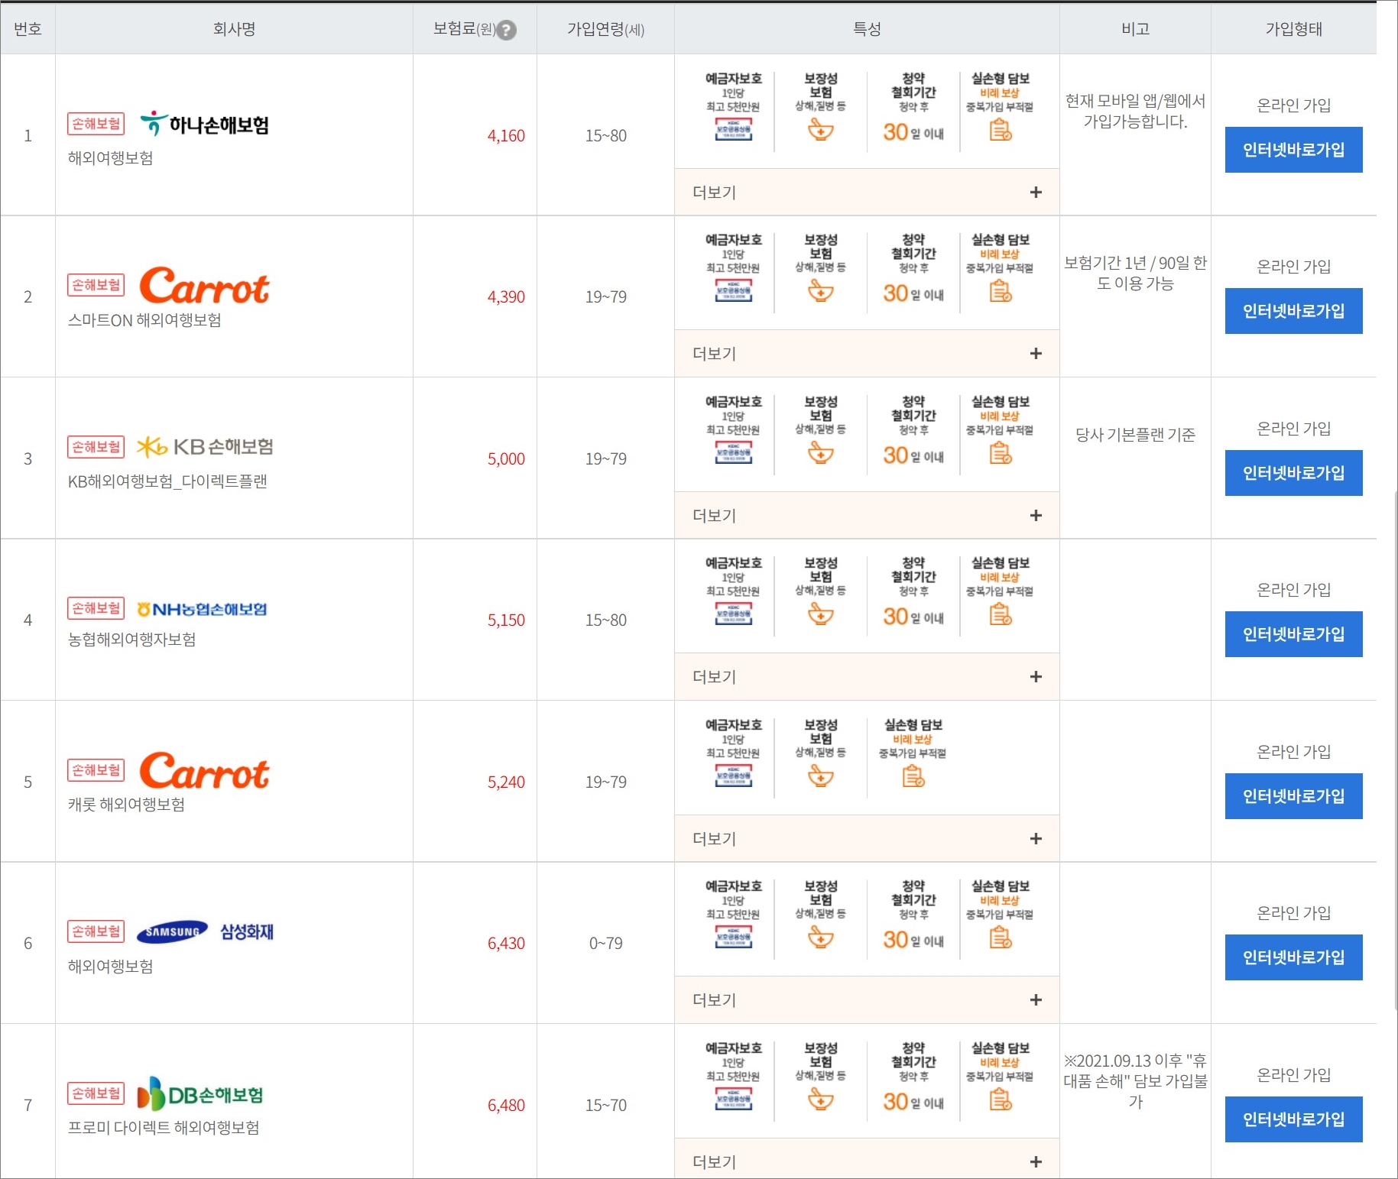This screenshot has height=1179, width=1398.
Task: Click the KB손해보험 logo in row 3
Action: click(x=205, y=447)
